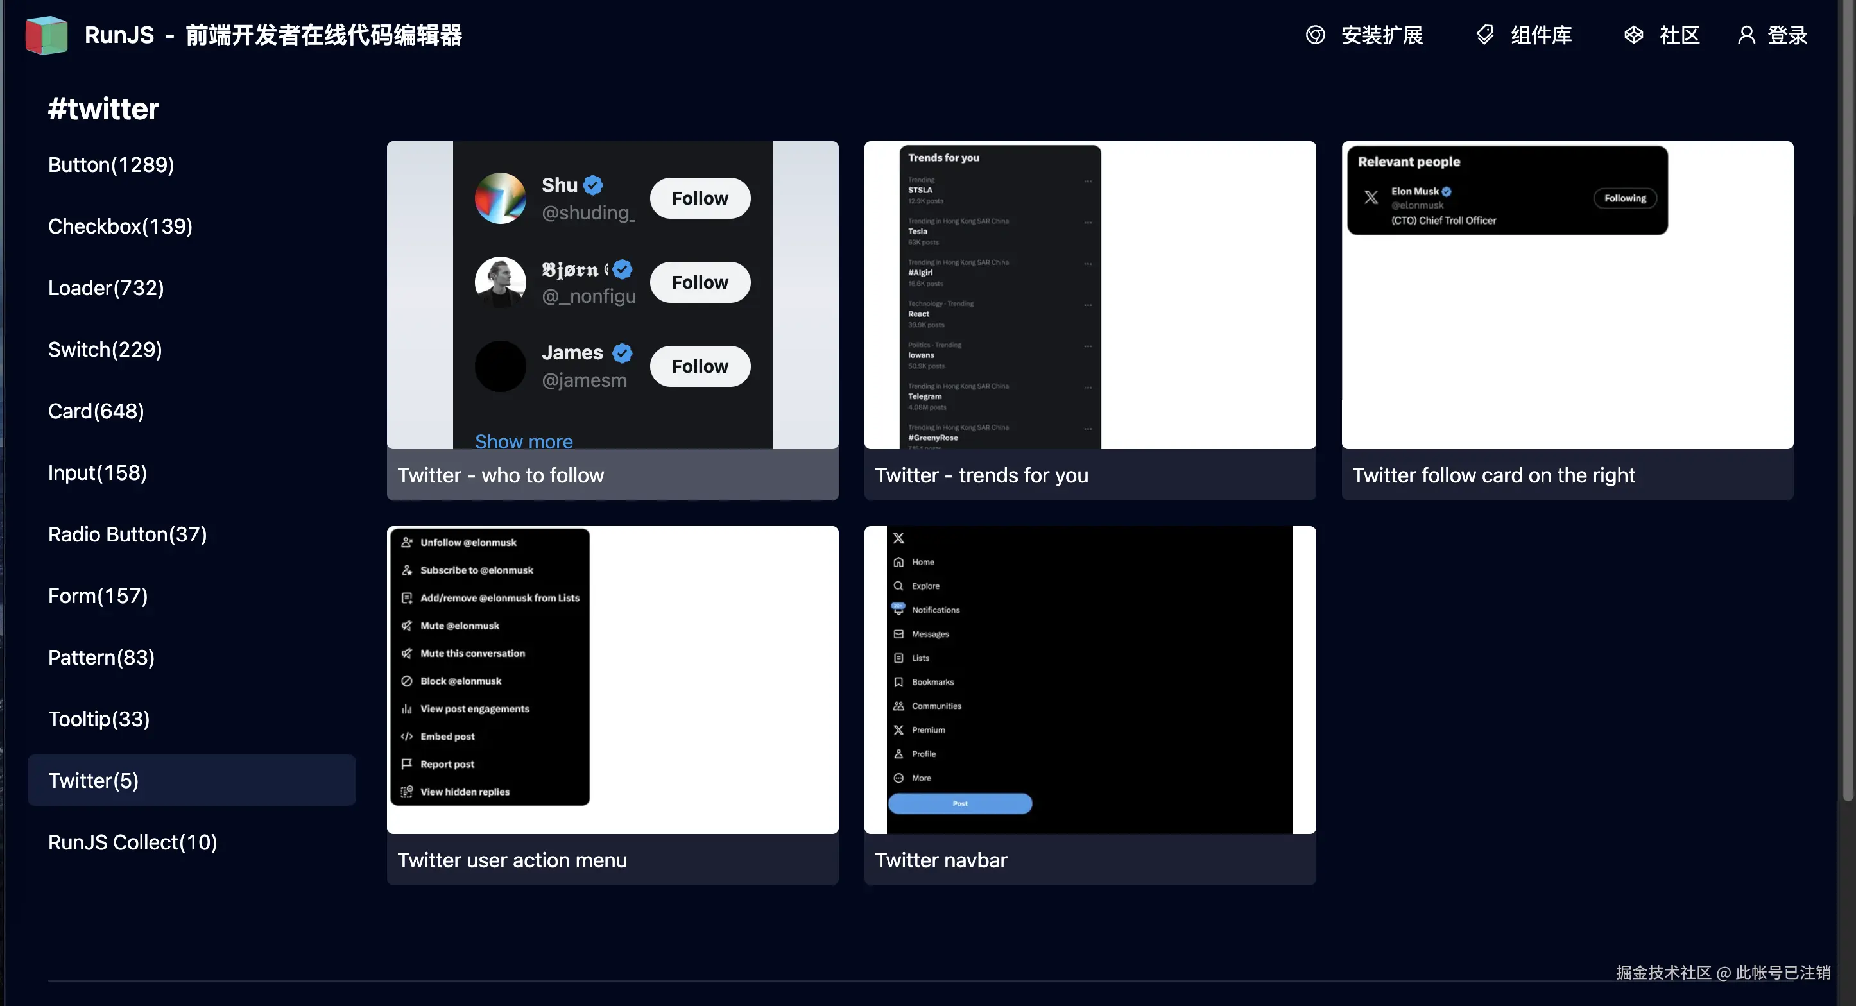Click the Explore search icon in navbar
The width and height of the screenshot is (1856, 1006).
[x=898, y=586]
